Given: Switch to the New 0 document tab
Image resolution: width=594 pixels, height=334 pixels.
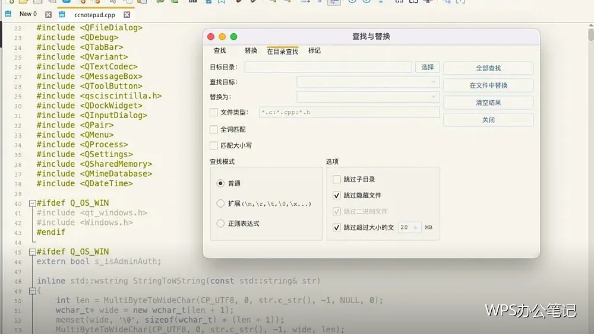Looking at the screenshot, I should point(28,14).
